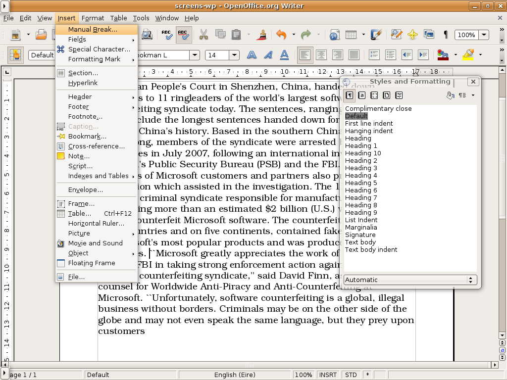Show Paragraph Styles in Styles panel

[x=349, y=95]
